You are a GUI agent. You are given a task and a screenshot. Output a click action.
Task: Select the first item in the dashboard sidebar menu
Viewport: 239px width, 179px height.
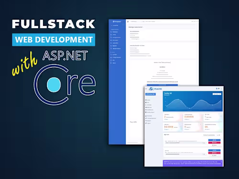[x=148, y=100]
